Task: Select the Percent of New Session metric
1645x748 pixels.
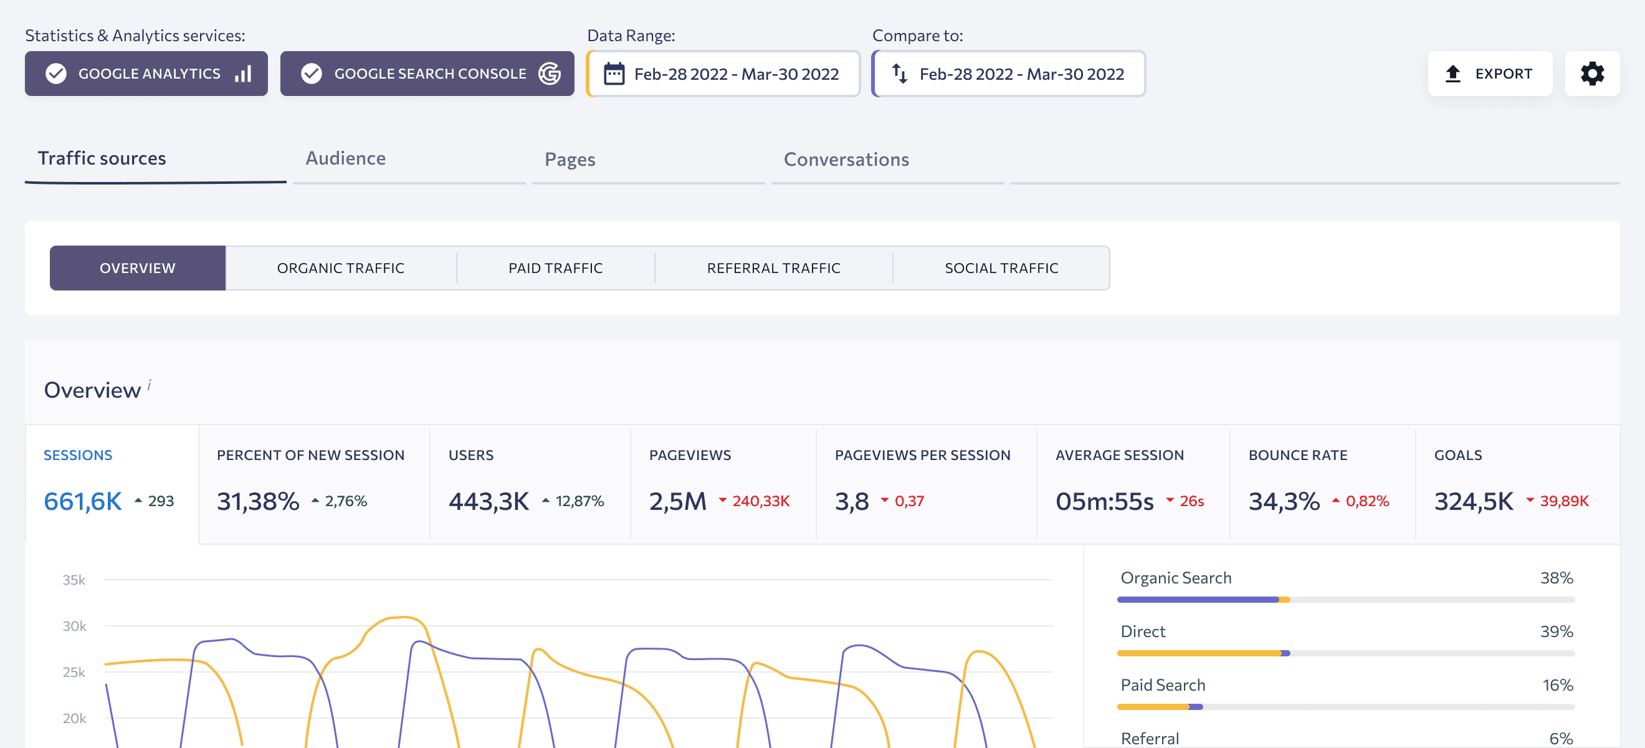Action: [314, 484]
